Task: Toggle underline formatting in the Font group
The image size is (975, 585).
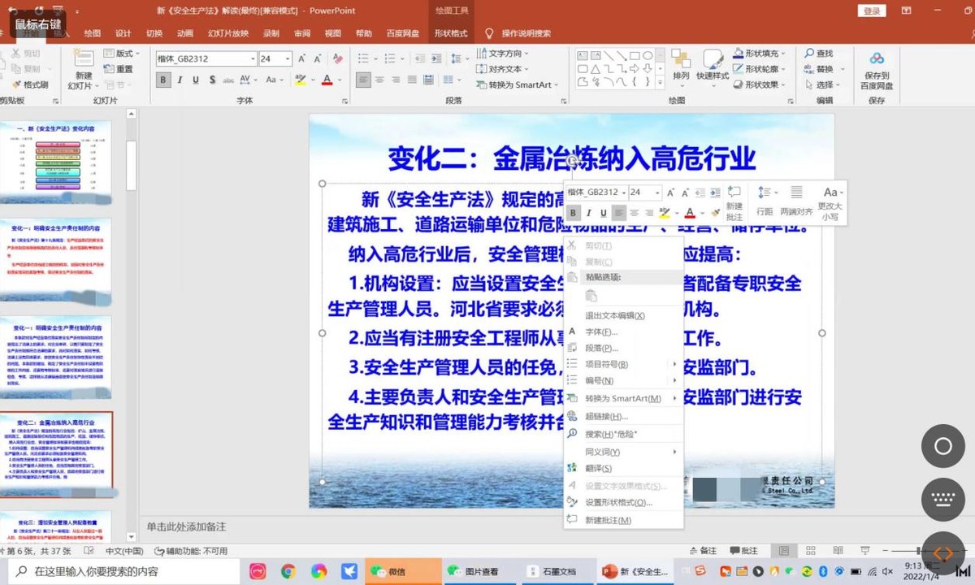Action: pos(196,79)
